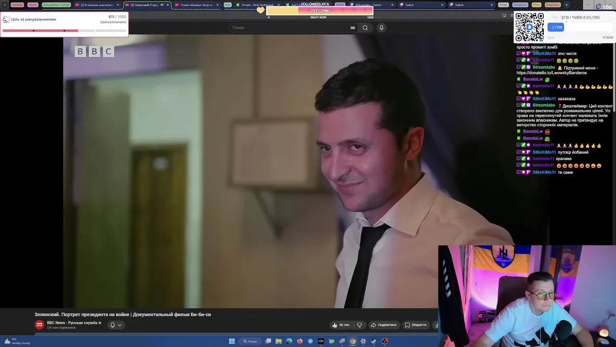Click SMoKiMo11 username next to хахахаха

[544, 99]
